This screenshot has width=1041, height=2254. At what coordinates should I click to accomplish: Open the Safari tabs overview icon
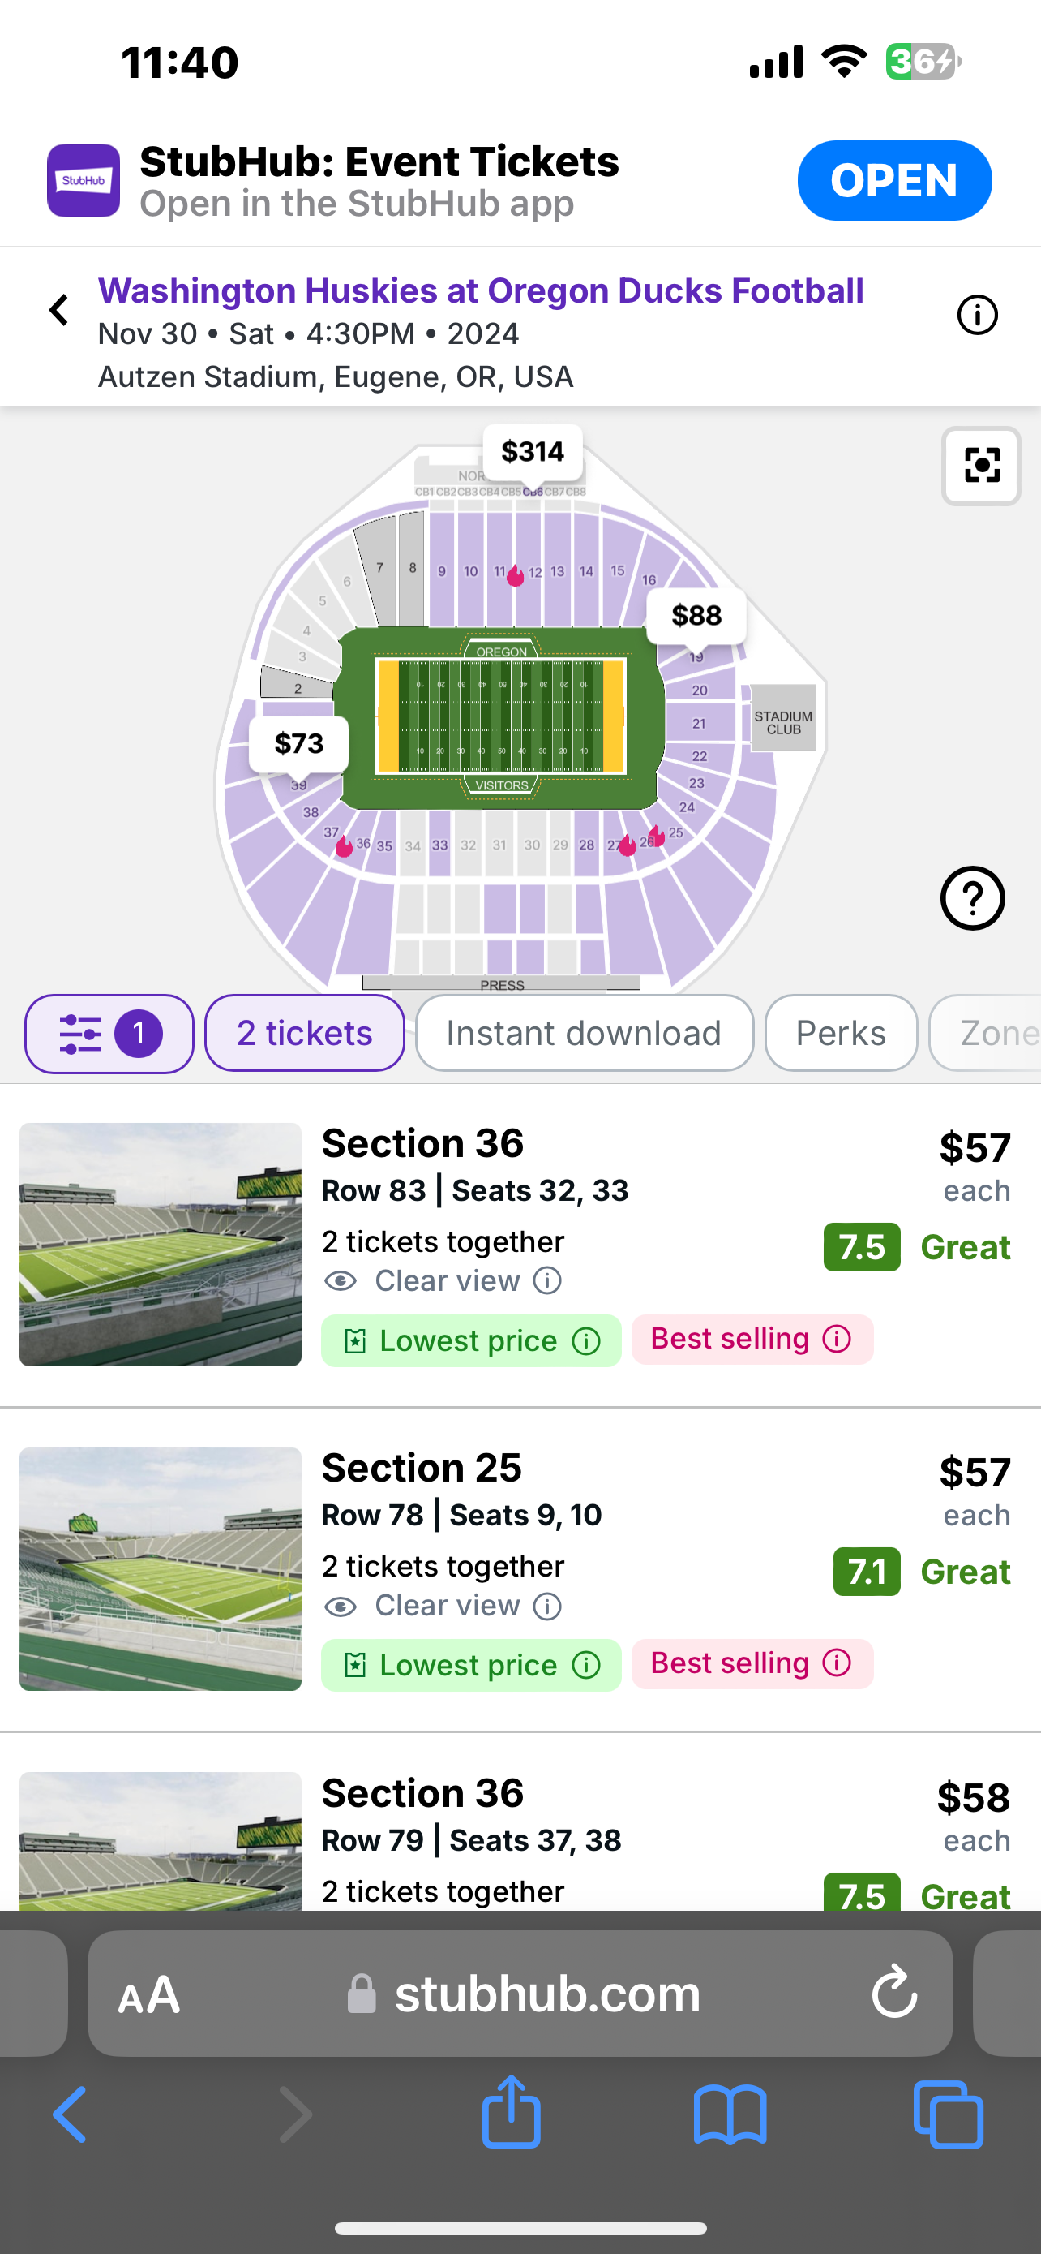click(948, 2114)
